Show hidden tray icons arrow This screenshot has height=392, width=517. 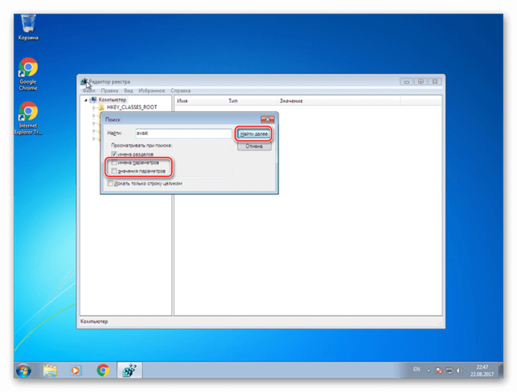pos(429,371)
